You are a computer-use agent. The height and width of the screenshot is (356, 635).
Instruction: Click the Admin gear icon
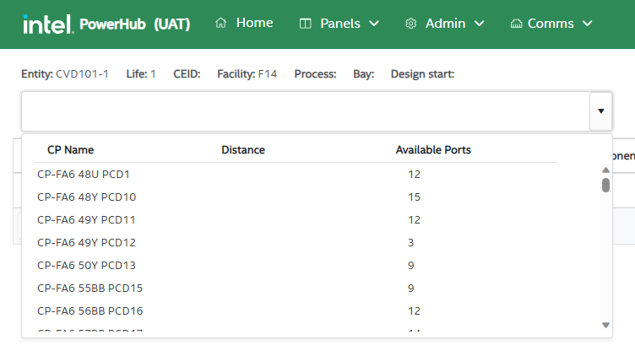pos(411,24)
